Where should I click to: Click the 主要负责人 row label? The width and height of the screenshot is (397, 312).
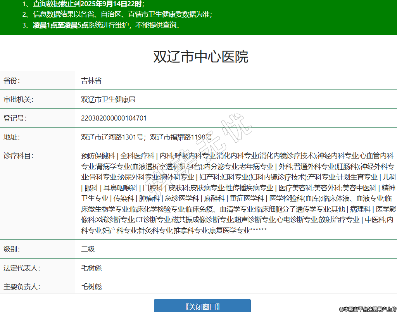pos(22,287)
